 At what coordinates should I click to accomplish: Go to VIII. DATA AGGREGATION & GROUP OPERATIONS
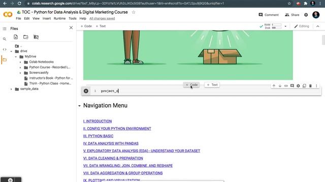[x=123, y=173]
